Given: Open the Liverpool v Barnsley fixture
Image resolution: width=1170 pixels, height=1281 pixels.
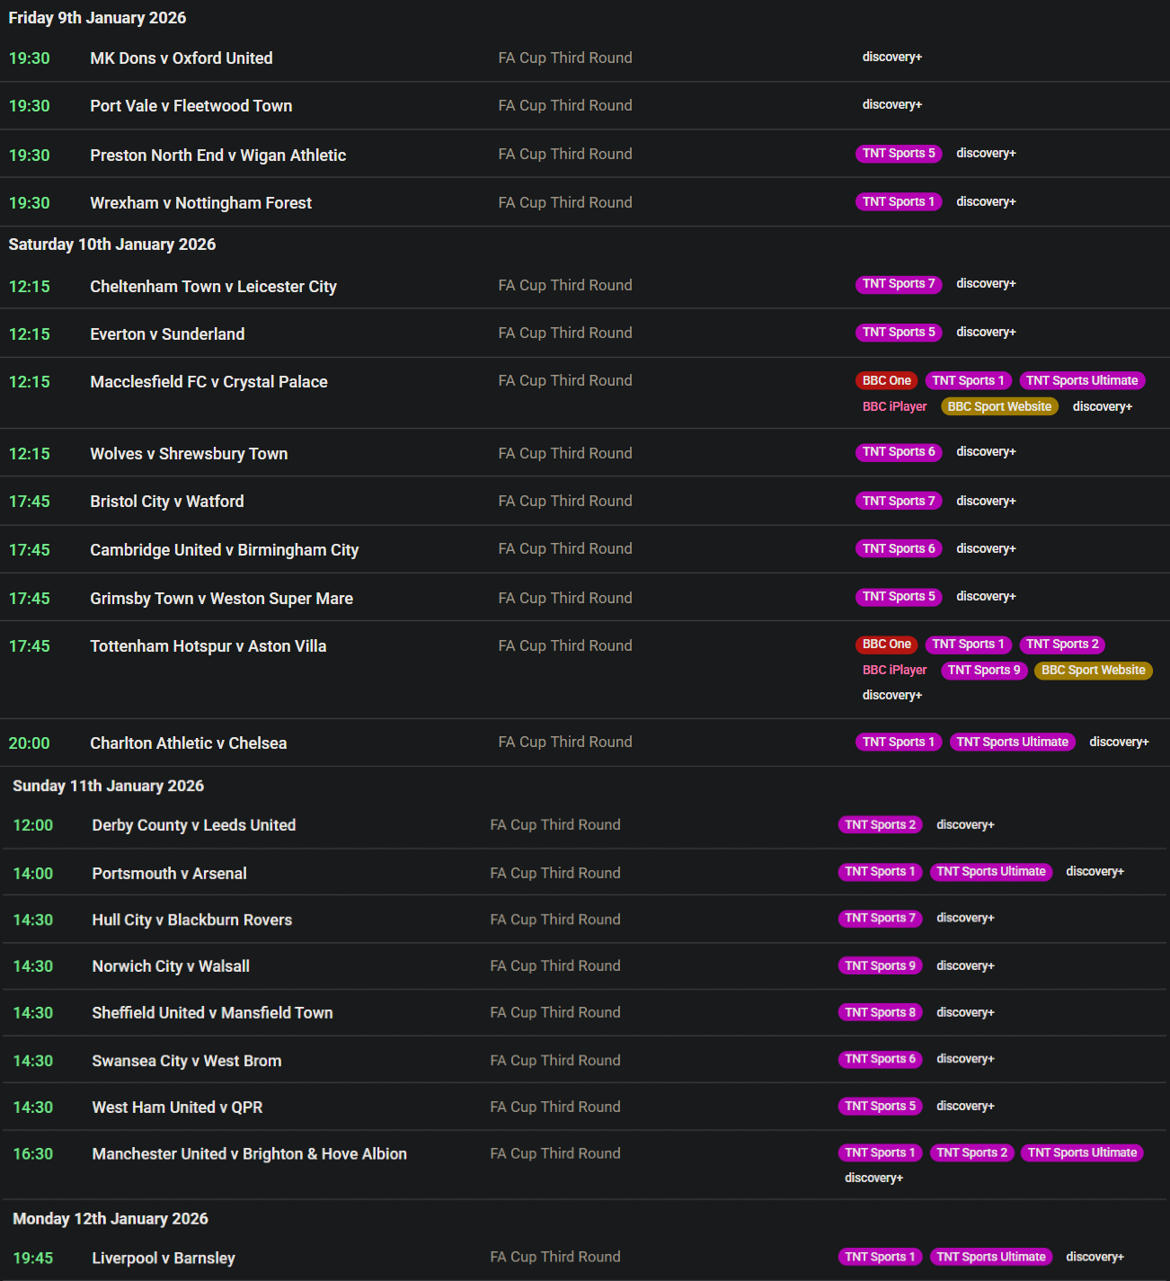Looking at the screenshot, I should coord(164,1259).
